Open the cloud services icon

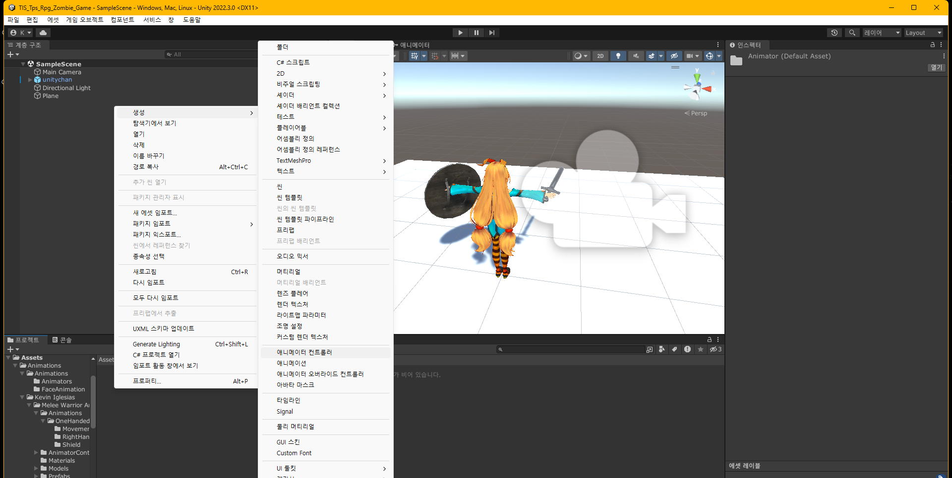(x=43, y=33)
